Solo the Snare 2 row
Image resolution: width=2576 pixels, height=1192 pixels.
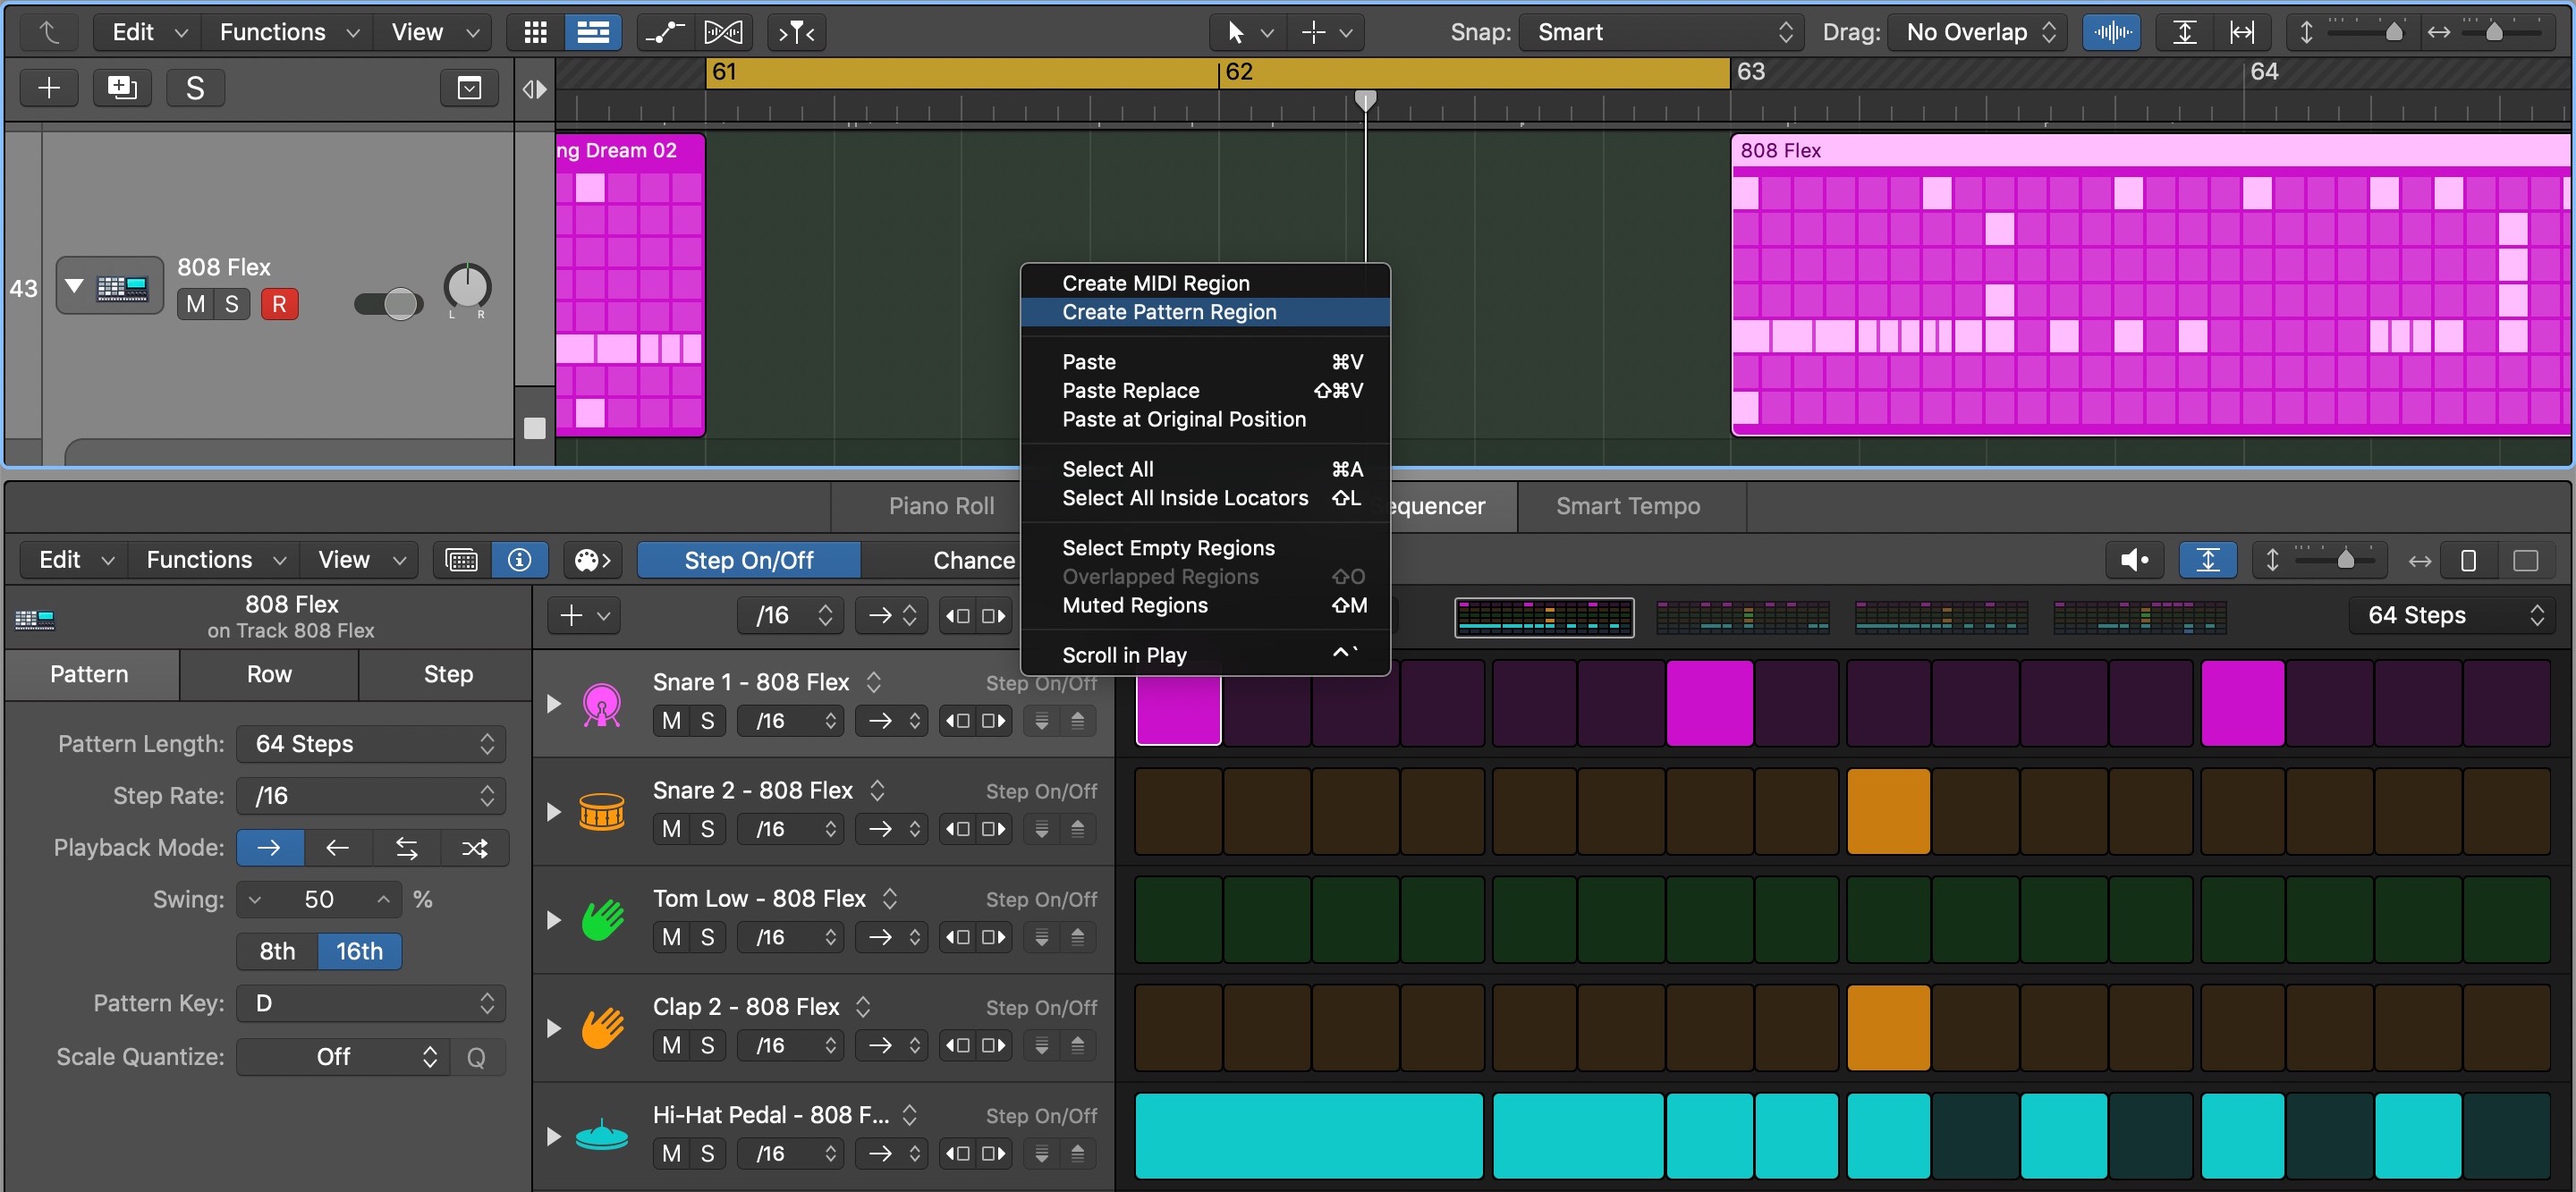point(709,828)
